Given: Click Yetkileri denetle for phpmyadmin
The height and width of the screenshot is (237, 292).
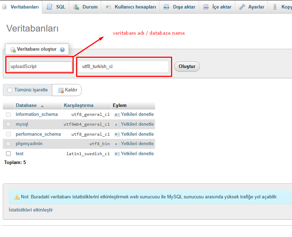Looking at the screenshot, I should (137, 144).
